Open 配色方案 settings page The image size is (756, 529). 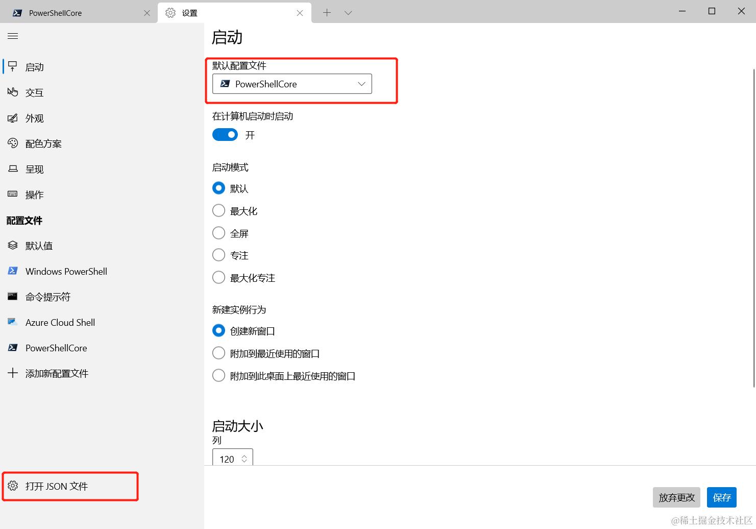102,143
